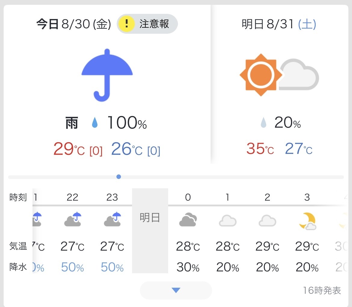The image size is (352, 307).
Task: Click the 16時発表 announcement time text
Action: click(x=322, y=290)
